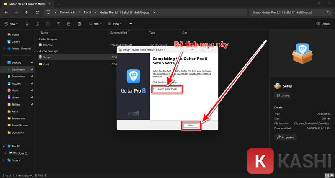Open the three-dots See more menu
Viewport: 335px width, 178px height.
(x=130, y=24)
